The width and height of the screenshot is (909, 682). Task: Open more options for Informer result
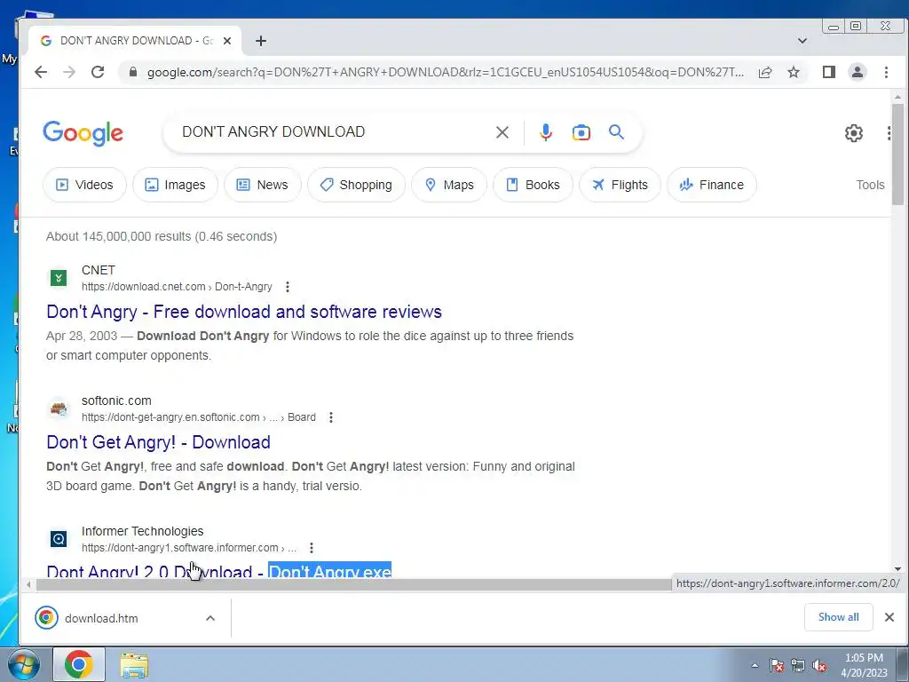point(312,547)
